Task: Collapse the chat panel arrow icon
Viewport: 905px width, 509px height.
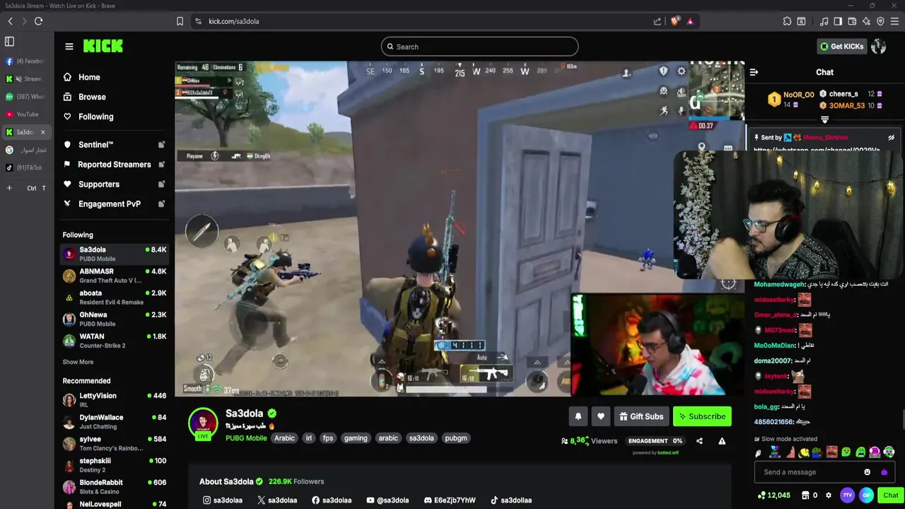Action: click(754, 72)
